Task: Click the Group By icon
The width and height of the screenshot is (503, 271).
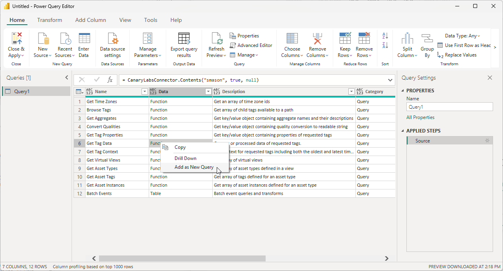Action: click(x=427, y=39)
